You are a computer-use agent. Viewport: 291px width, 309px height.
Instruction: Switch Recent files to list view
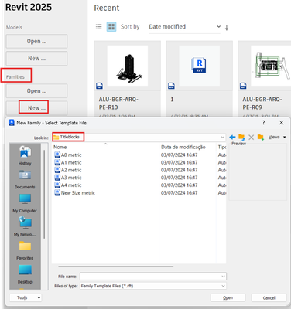click(98, 27)
